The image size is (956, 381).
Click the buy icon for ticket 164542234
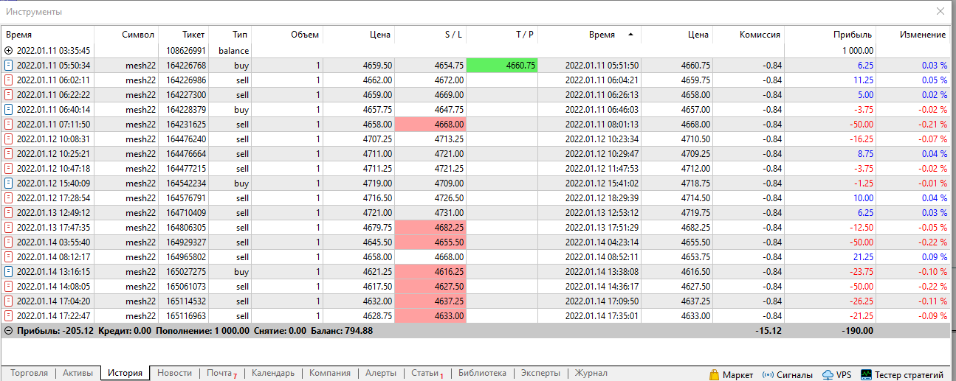(x=9, y=183)
